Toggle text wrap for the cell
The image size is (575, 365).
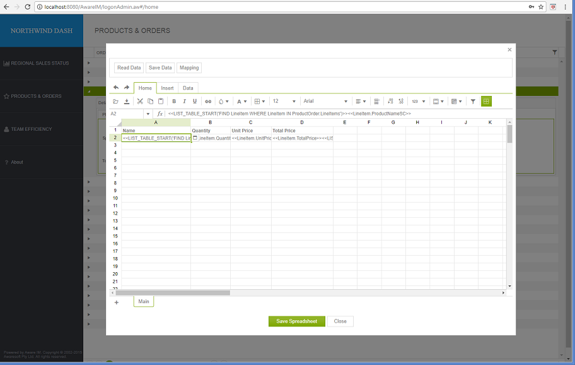coord(376,101)
